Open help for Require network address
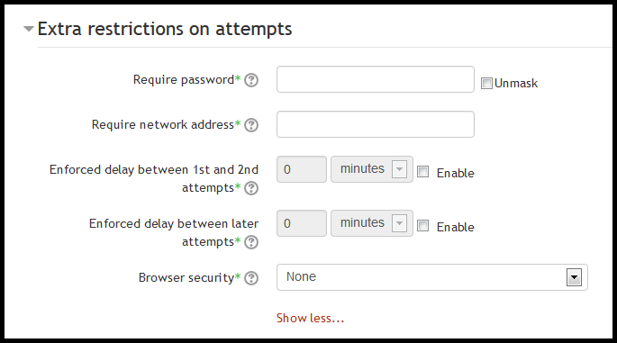This screenshot has width=617, height=343. click(x=251, y=125)
